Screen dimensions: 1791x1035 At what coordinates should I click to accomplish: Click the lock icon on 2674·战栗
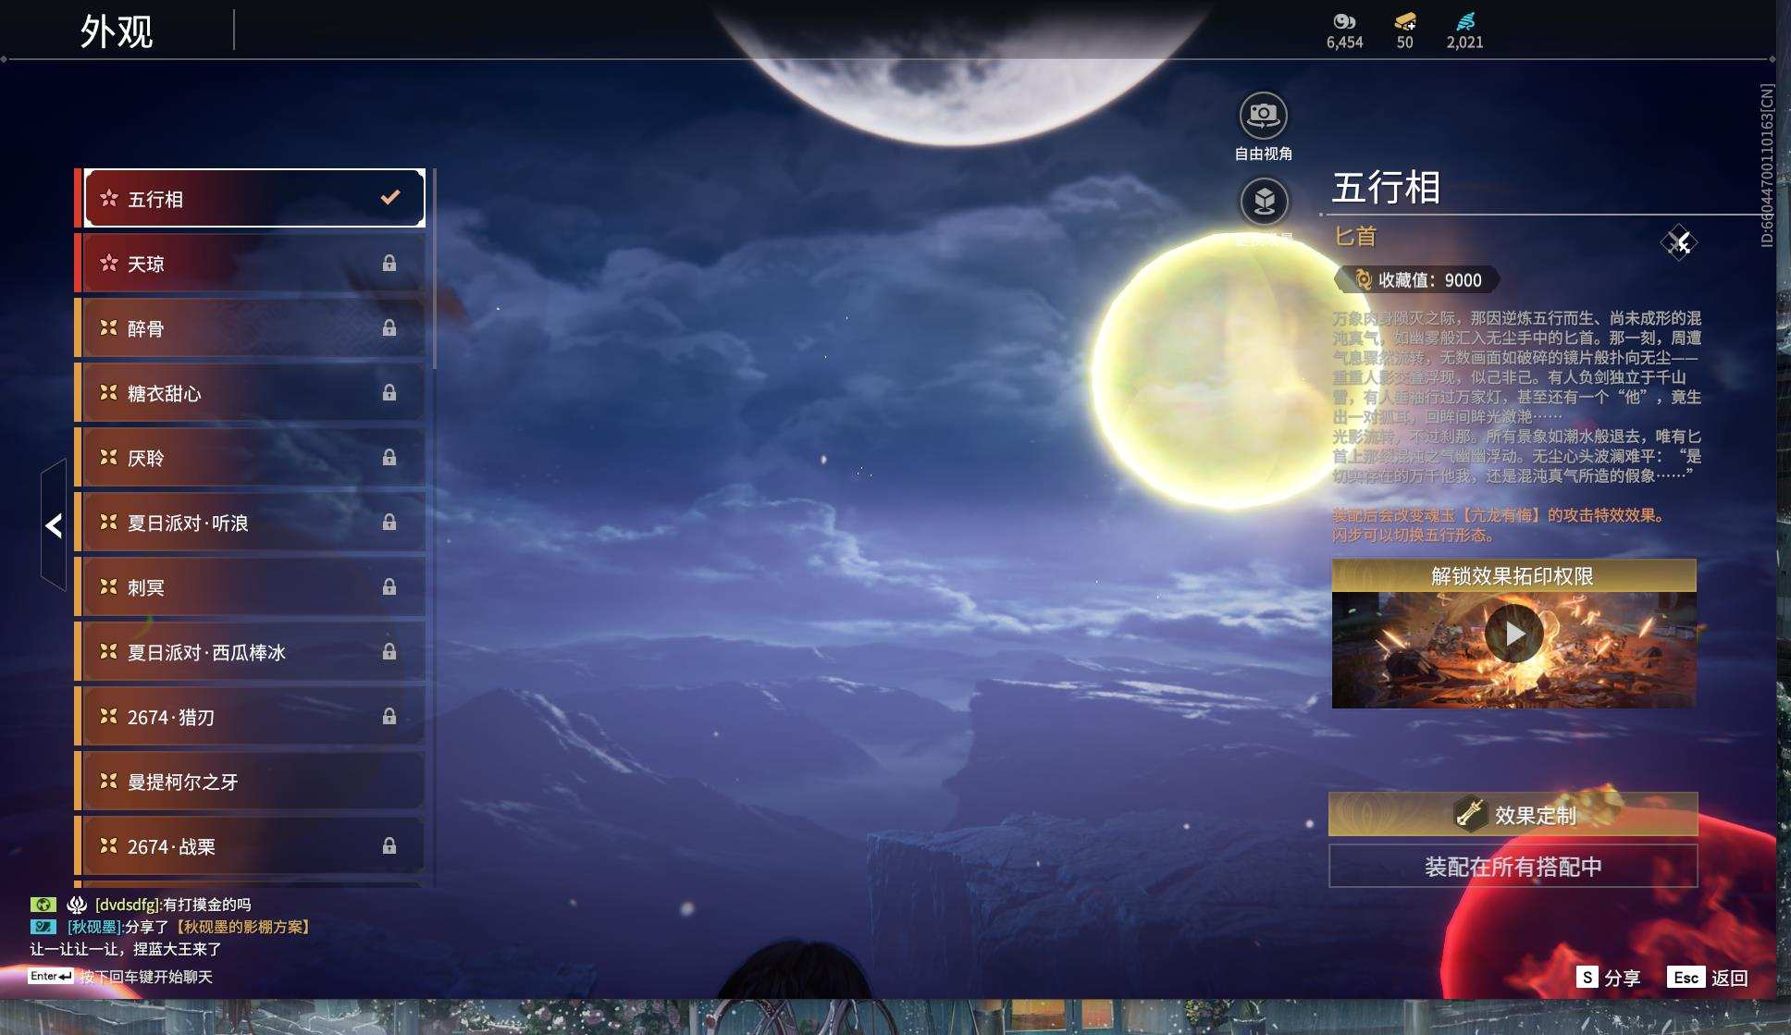click(389, 846)
